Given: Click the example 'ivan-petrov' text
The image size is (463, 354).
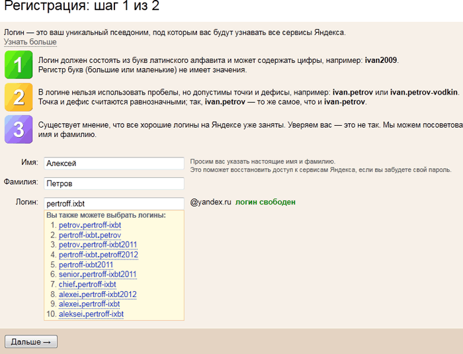Looking at the screenshot, I should [x=345, y=102].
